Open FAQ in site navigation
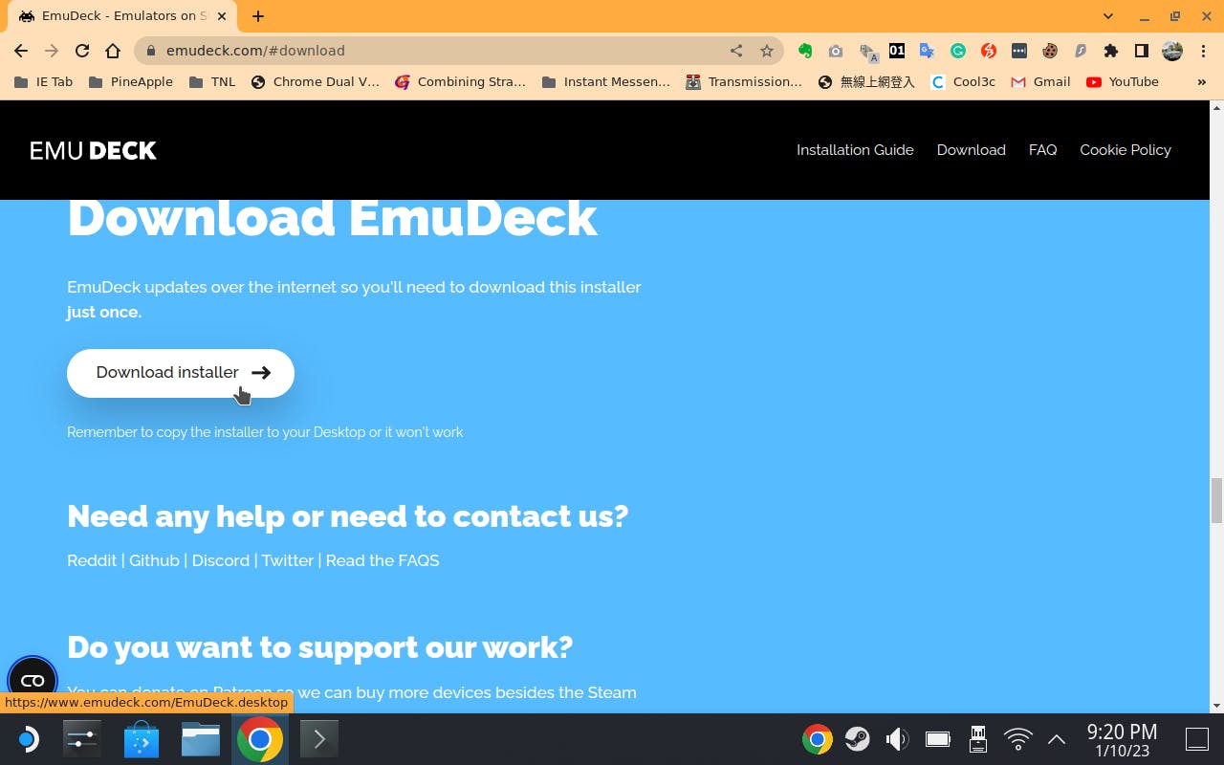Screen dimensions: 1224x765 [x=1042, y=150]
